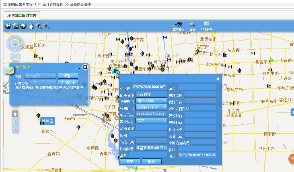Screen dimensions: 294x172
Task: Pan map up with compass arrow
Action: [x=15, y=36]
